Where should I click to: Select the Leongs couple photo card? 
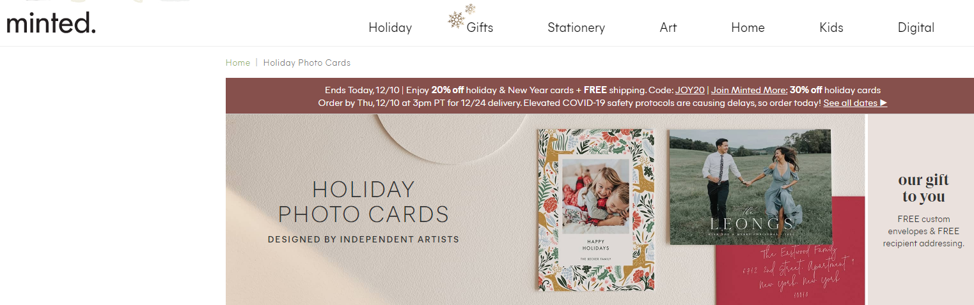(x=750, y=186)
